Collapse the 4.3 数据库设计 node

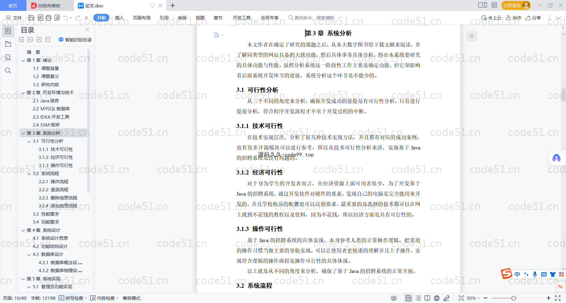coord(29,254)
